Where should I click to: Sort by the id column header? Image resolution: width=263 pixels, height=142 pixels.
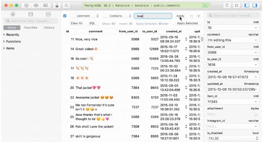67,32
